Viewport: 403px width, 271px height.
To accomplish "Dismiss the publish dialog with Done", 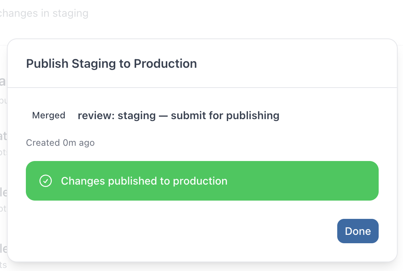I will [x=358, y=231].
